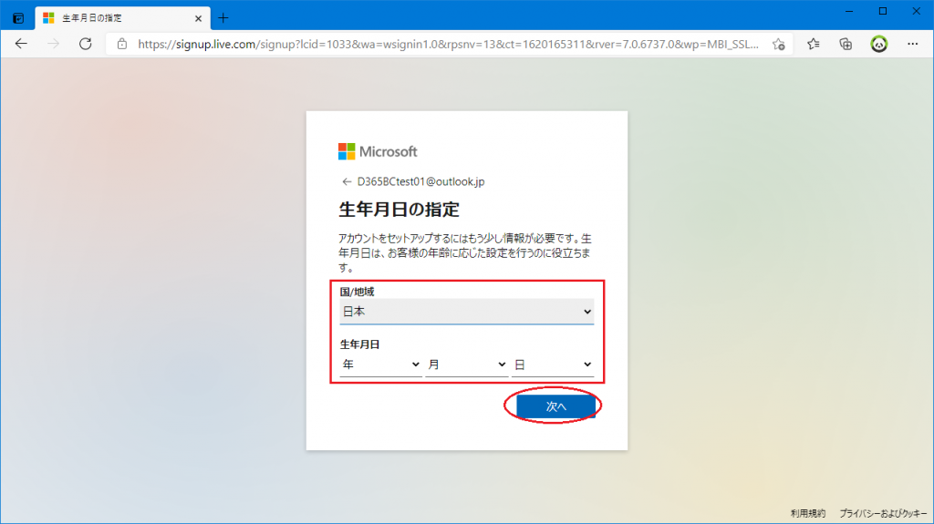Open the Favorites list icon

point(813,44)
